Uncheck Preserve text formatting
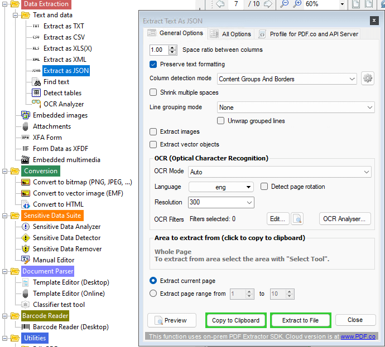Image resolution: width=385 pixels, height=347 pixels. point(153,64)
